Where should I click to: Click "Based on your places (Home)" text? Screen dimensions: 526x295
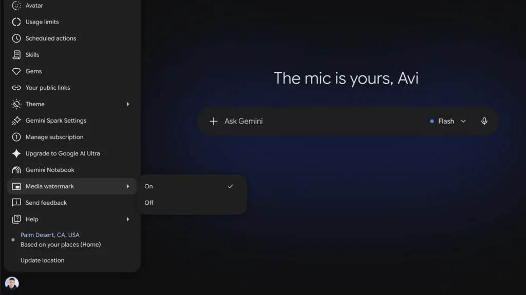click(x=61, y=245)
